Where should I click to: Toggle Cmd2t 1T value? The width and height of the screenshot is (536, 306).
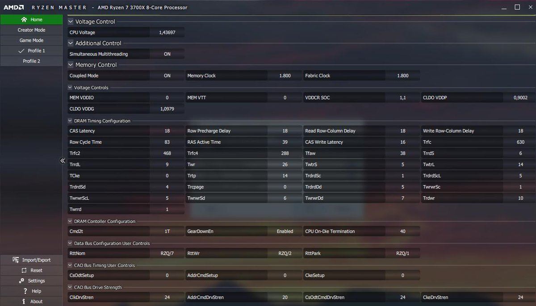(167, 231)
